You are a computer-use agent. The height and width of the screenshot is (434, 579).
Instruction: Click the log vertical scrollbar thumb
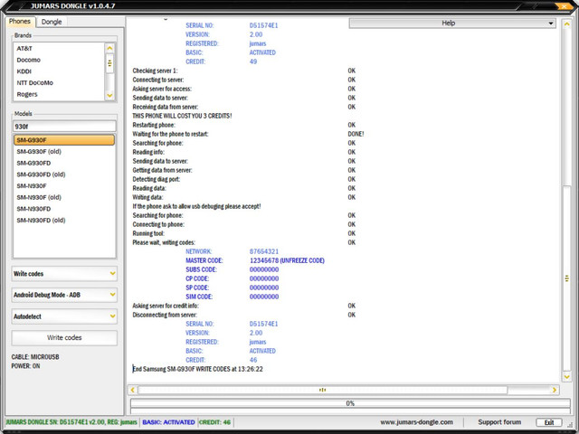pos(566,278)
